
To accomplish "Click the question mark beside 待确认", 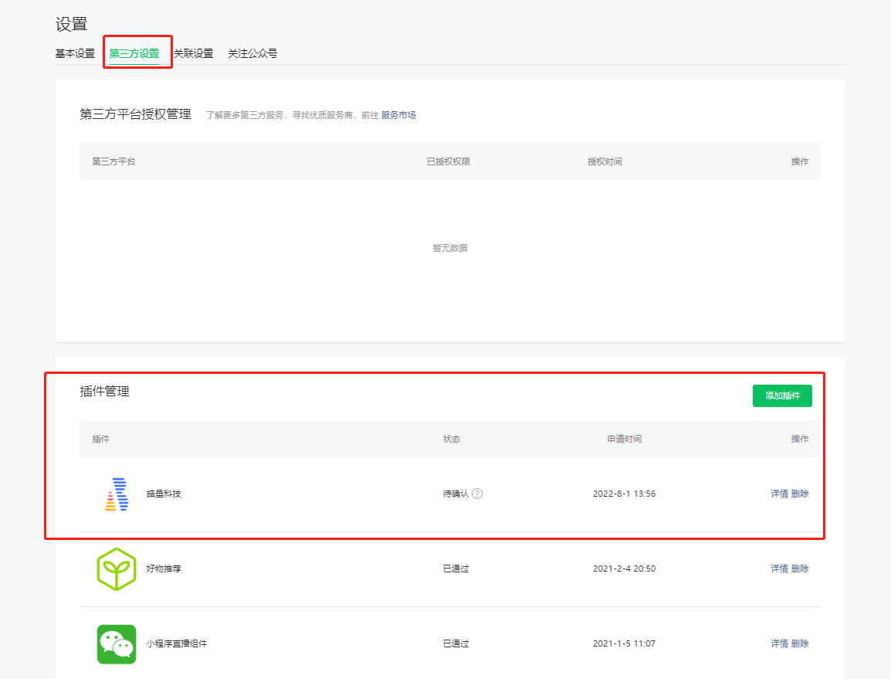I will click(x=477, y=494).
